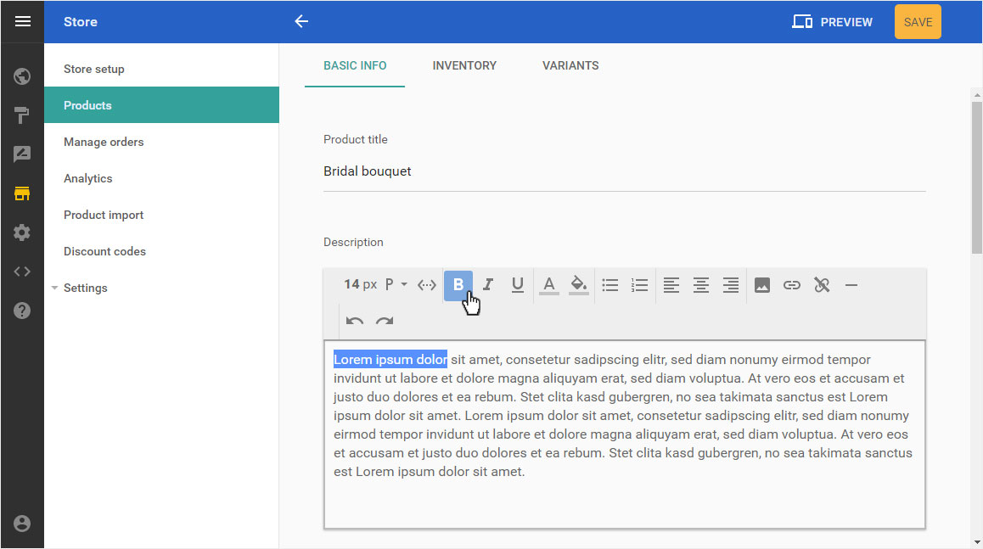
Task: Save the product
Action: pos(918,22)
